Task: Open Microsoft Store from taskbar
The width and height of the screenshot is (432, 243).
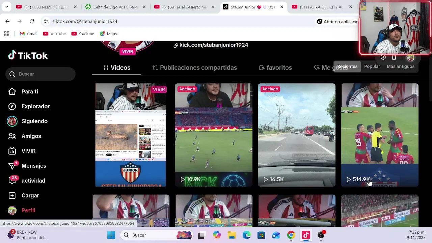Action: click(x=261, y=235)
